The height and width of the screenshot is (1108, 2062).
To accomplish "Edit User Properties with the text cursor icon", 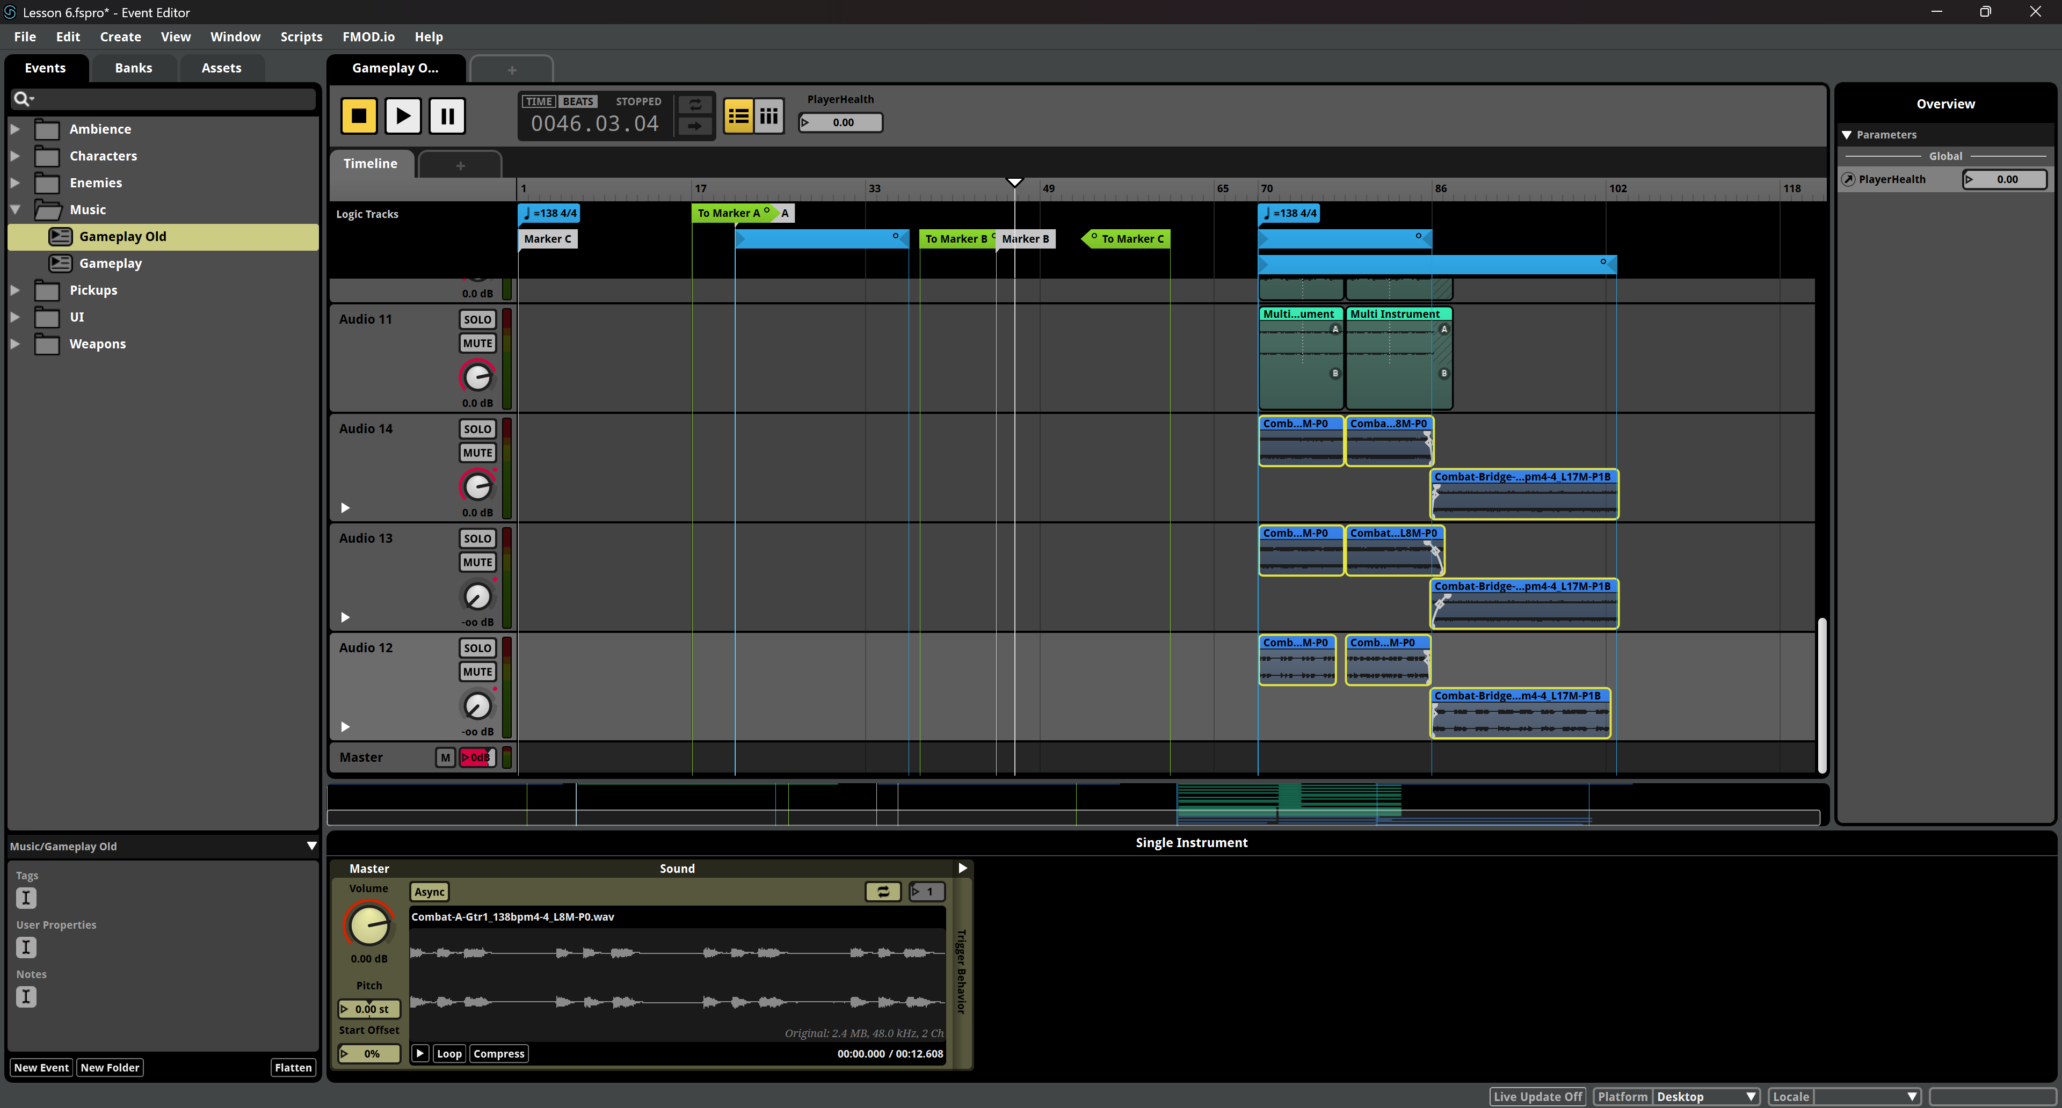I will tap(26, 947).
